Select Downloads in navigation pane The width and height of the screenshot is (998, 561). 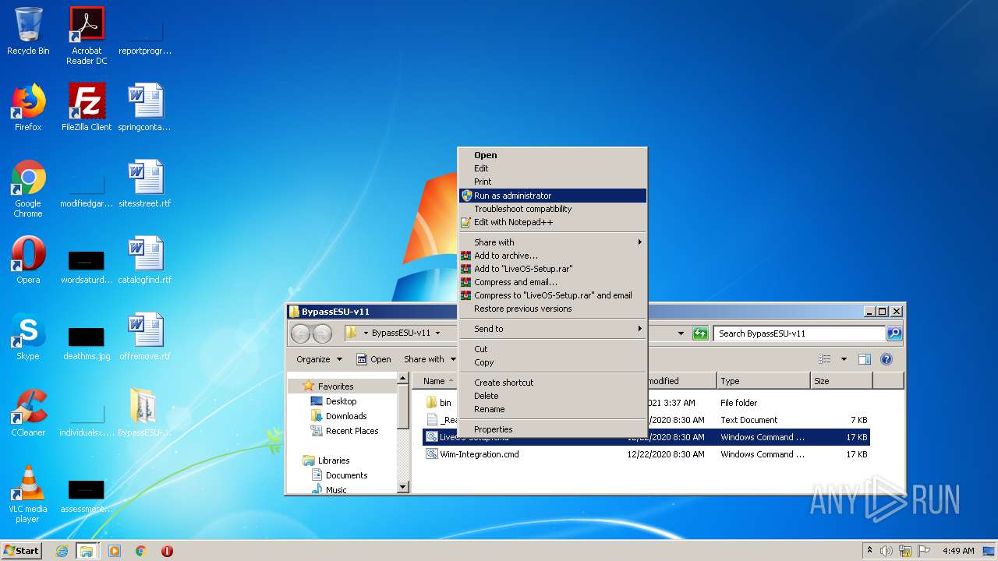pos(346,416)
